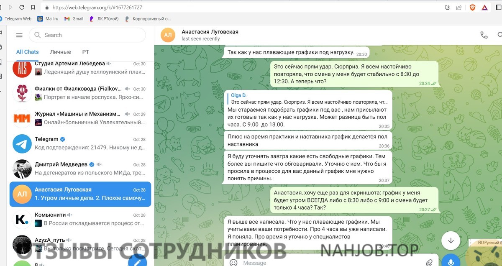Viewport: 502px width, 266px height.
Task: Click the message "Я выше все написала"
Action: tap(308, 233)
